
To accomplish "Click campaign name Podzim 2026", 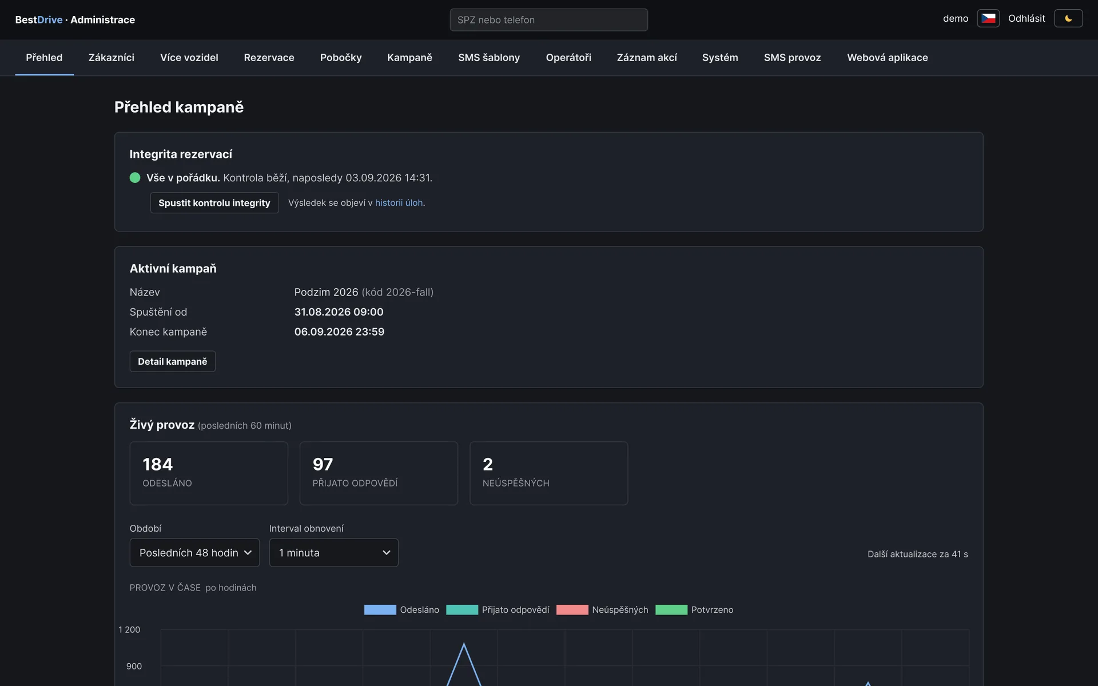I will pos(327,292).
